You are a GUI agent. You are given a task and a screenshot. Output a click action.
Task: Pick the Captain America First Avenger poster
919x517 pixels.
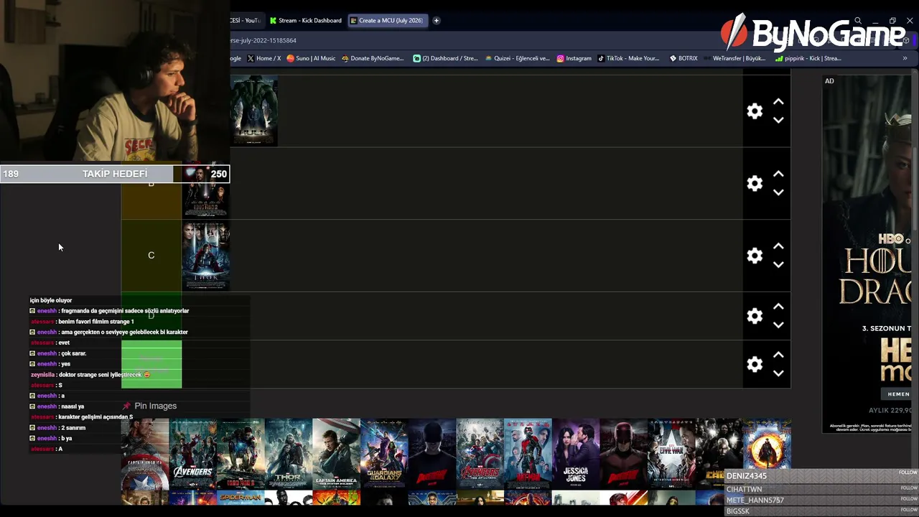pos(144,454)
